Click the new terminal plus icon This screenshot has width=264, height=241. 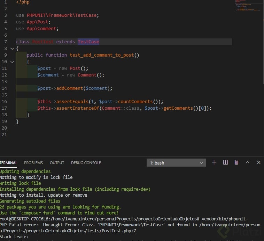pos(214,162)
